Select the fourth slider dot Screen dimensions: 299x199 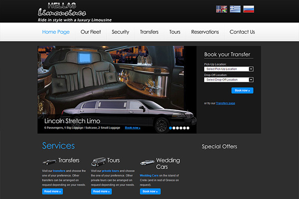181,128
